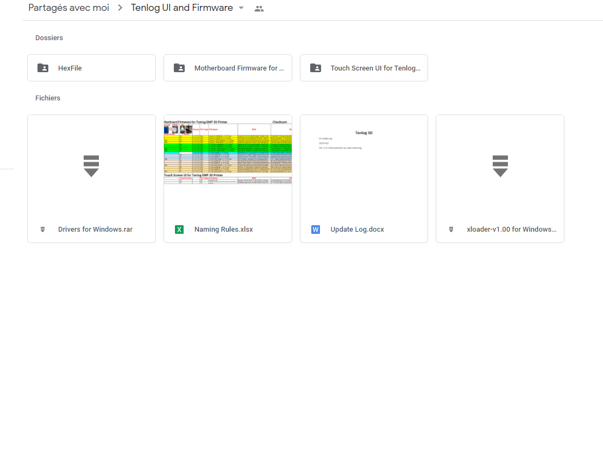Screen dimensions: 603x452
Task: Open Update Log document thumbnail preview
Action: tap(364, 165)
